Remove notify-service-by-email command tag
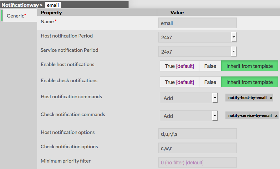This screenshot has height=169, width=280. 276,116
